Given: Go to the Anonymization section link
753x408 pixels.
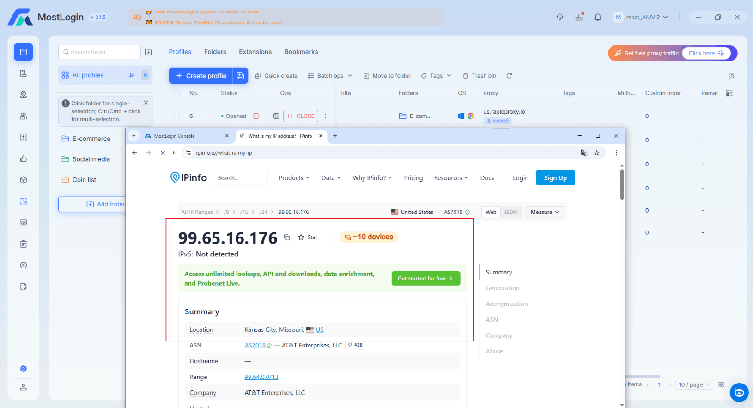Looking at the screenshot, I should coord(507,304).
